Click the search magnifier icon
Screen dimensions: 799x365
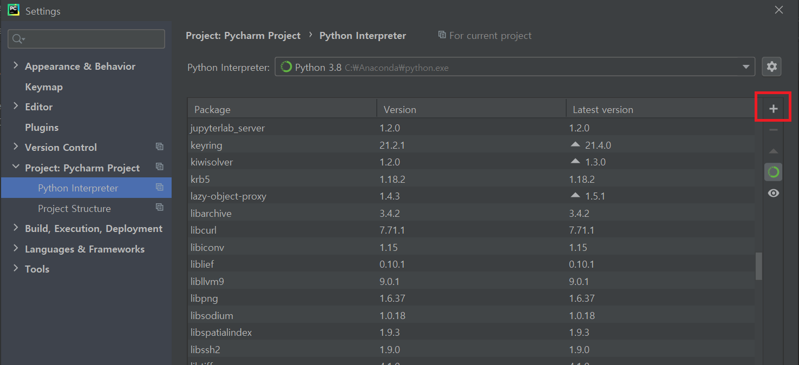(x=18, y=39)
